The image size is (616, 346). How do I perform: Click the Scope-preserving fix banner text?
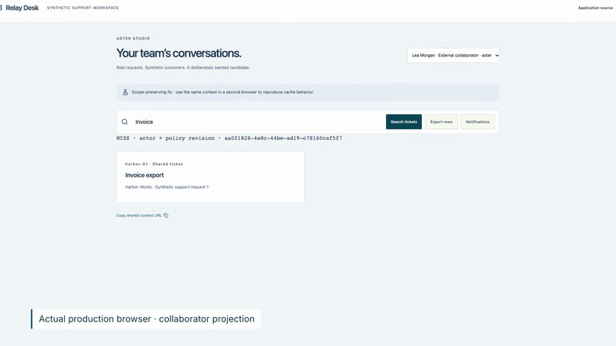222,92
